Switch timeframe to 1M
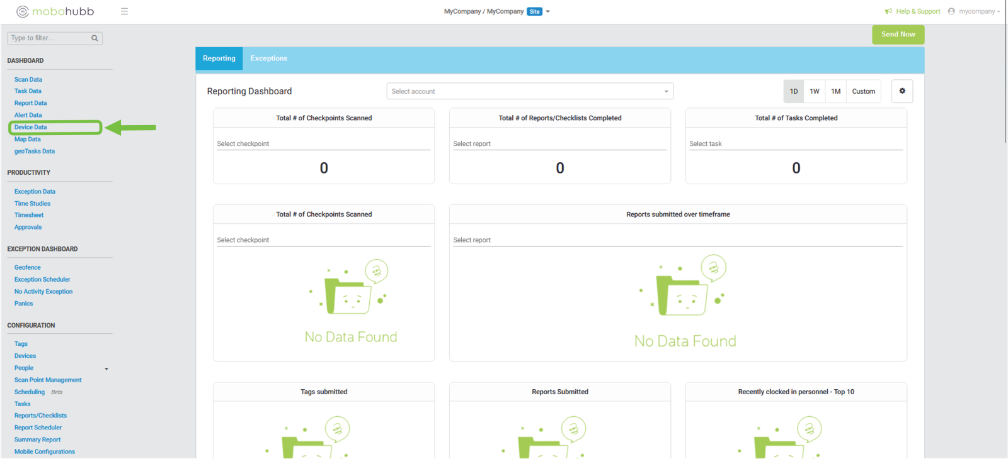Screen dimensions: 1008x459 pos(835,91)
